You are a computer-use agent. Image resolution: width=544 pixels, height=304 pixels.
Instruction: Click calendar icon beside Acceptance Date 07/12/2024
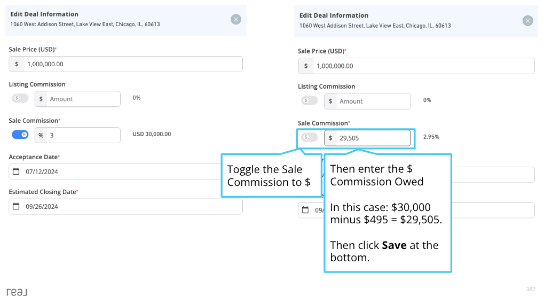(16, 172)
